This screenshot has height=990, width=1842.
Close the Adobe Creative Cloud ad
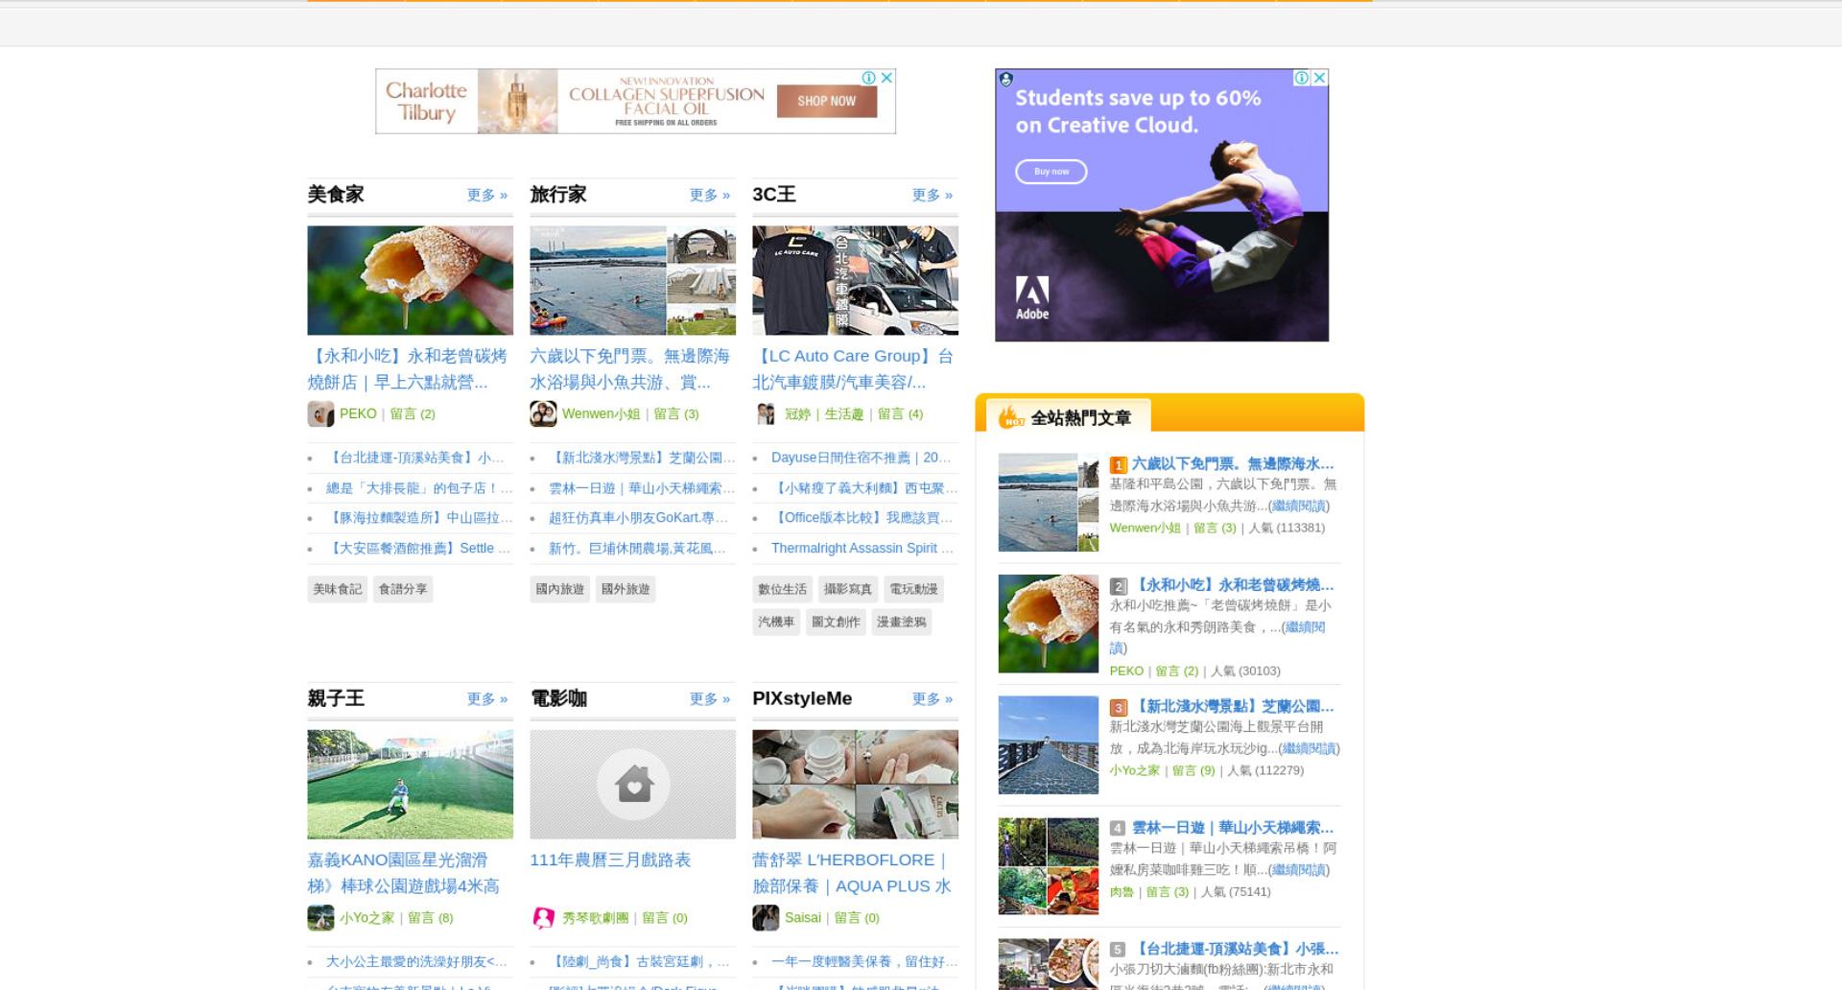click(x=1320, y=78)
